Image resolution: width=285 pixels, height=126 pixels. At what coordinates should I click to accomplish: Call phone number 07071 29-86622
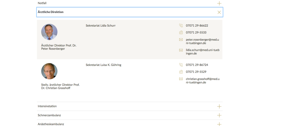pyautogui.click(x=197, y=26)
